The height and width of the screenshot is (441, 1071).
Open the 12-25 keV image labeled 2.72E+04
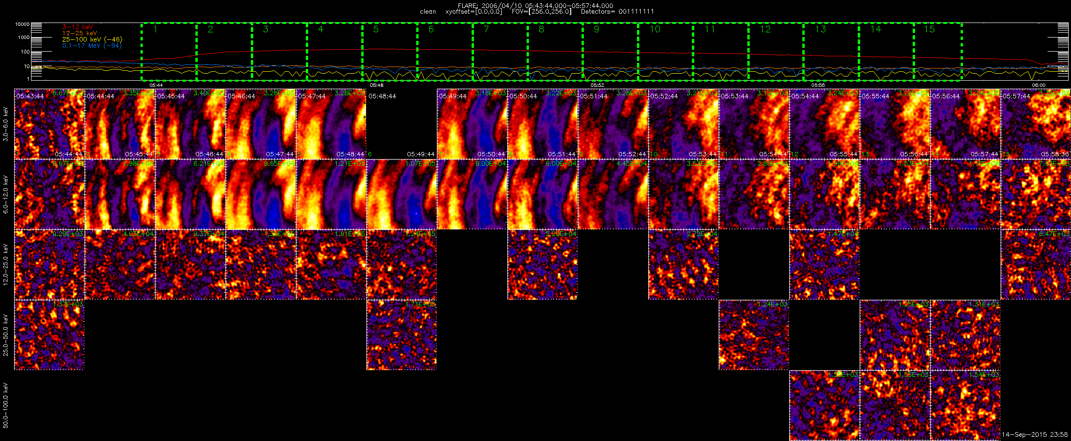pyautogui.click(x=683, y=265)
